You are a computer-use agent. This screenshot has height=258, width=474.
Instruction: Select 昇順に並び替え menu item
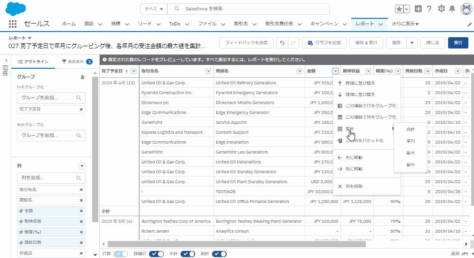pyautogui.click(x=367, y=83)
